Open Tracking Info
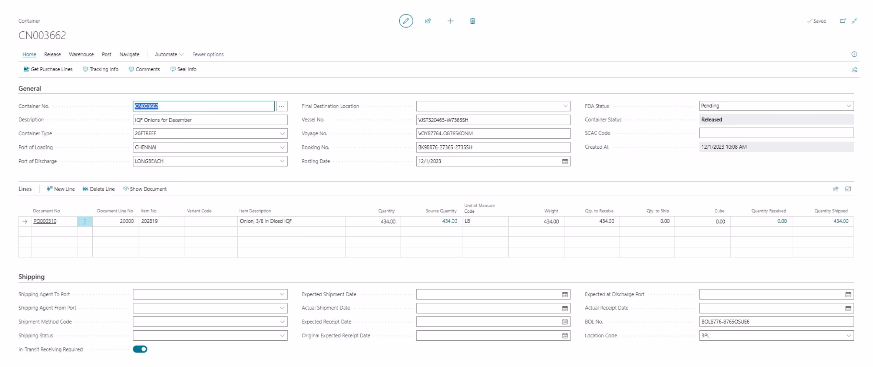 tap(100, 69)
